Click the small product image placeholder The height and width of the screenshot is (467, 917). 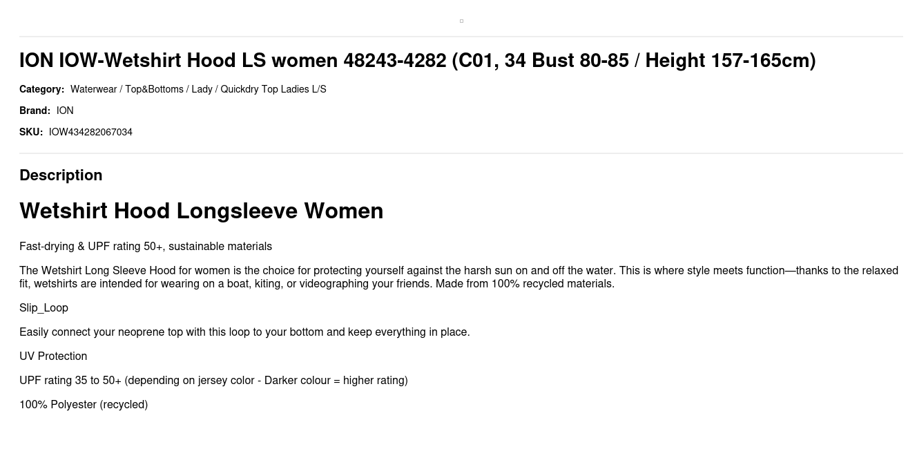[461, 21]
